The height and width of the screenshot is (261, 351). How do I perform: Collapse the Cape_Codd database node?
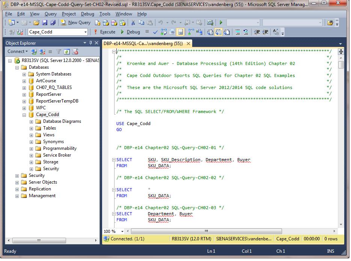[x=24, y=115]
